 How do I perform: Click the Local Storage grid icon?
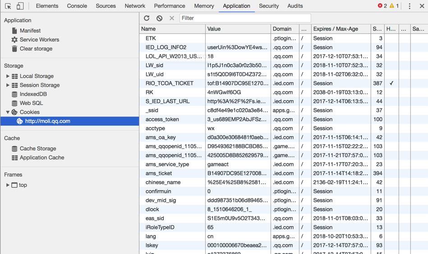point(15,76)
